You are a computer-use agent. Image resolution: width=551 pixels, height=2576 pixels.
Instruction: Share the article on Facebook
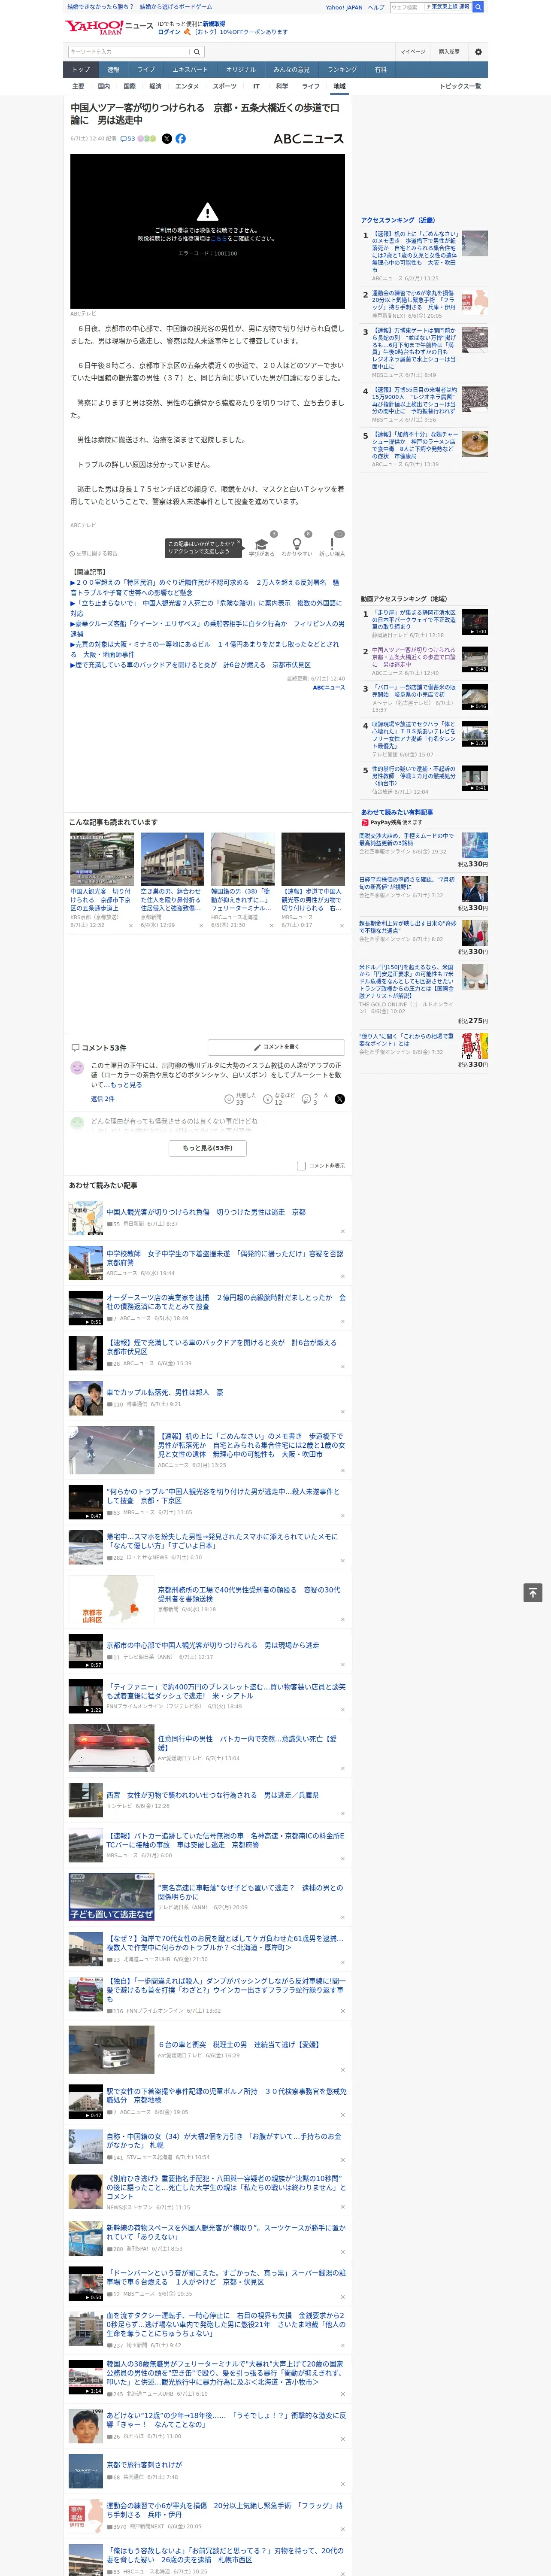pos(181,139)
